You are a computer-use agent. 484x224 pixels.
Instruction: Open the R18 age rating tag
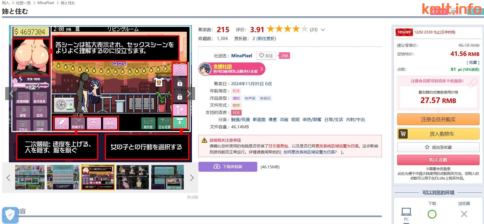pos(236,91)
